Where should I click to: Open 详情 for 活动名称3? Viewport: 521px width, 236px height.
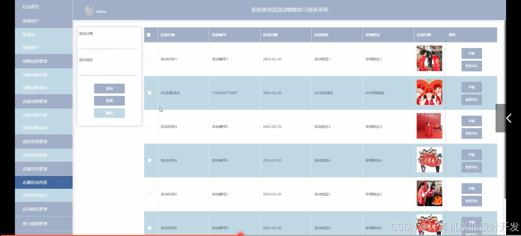[x=471, y=121]
